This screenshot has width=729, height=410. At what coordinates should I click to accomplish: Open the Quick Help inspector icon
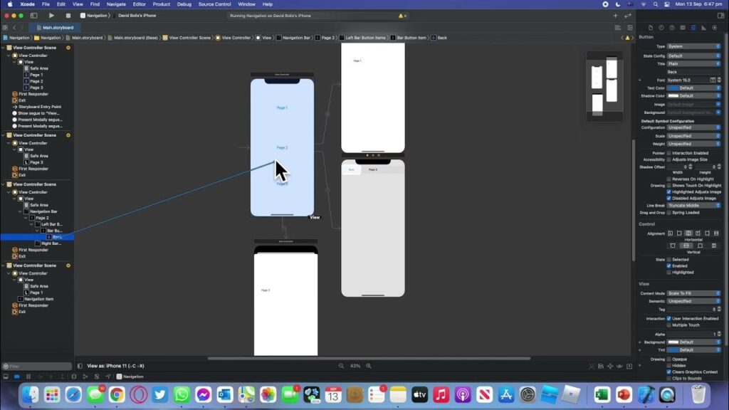point(673,28)
